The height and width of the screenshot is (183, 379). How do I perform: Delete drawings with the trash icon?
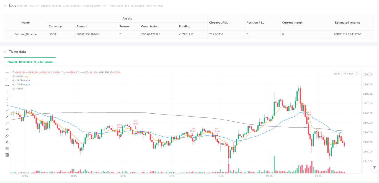[7, 155]
